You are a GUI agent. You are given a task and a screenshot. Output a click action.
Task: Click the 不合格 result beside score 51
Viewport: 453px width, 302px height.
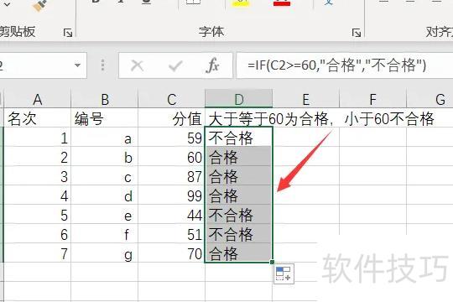point(238,233)
